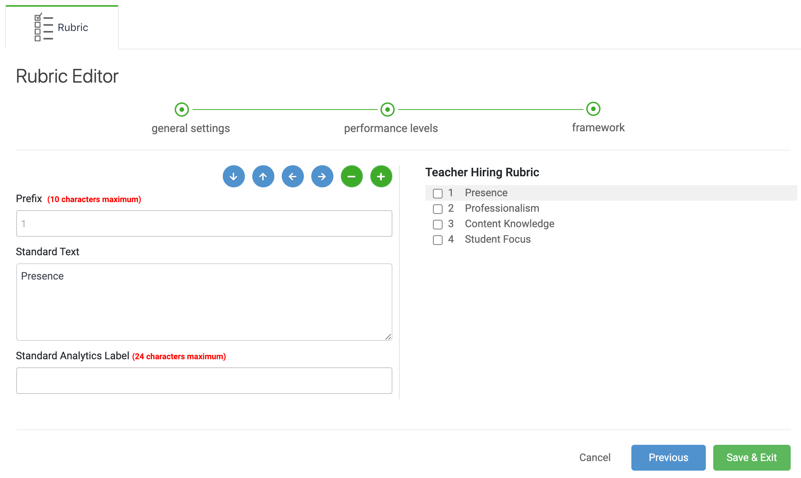Select the Presence row text
This screenshot has width=801, height=478.
tap(486, 193)
